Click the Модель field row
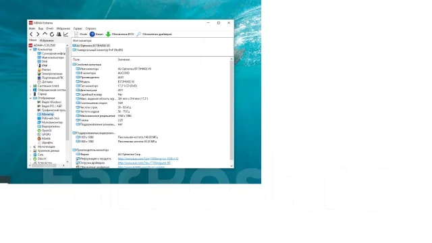Screen dimensions: 432x243 pyautogui.click(x=151, y=82)
